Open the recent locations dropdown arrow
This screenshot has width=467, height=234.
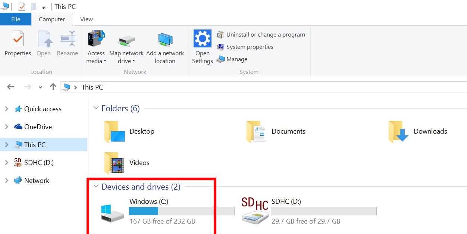point(40,87)
